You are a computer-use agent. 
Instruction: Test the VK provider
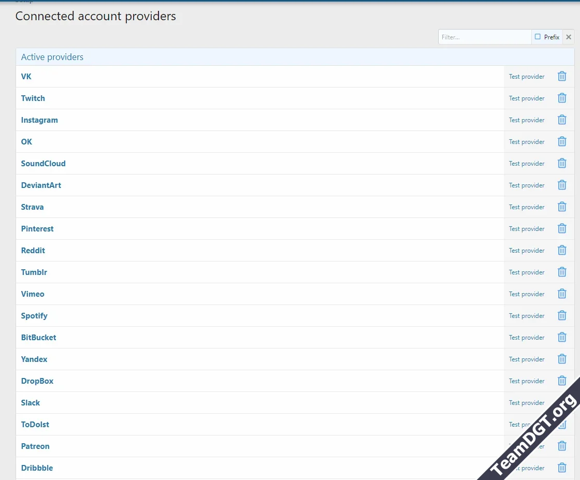pyautogui.click(x=527, y=76)
